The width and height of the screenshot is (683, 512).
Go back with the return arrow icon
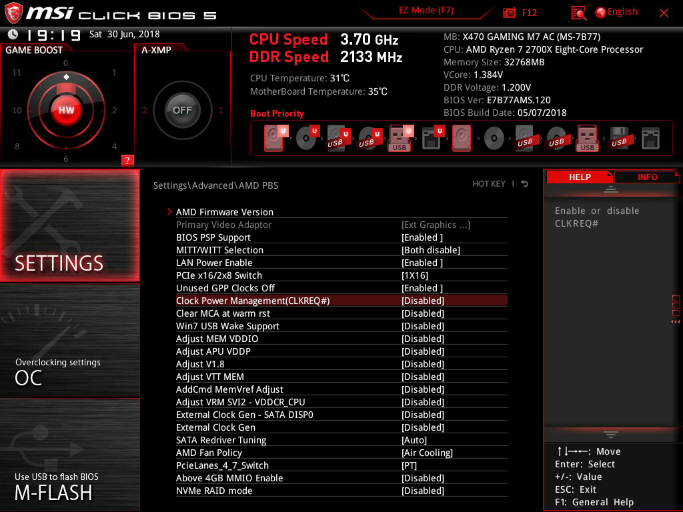pyautogui.click(x=525, y=184)
